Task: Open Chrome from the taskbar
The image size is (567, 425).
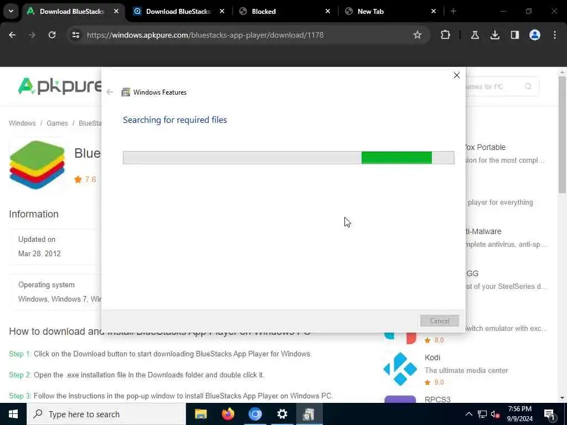Action: [255, 414]
